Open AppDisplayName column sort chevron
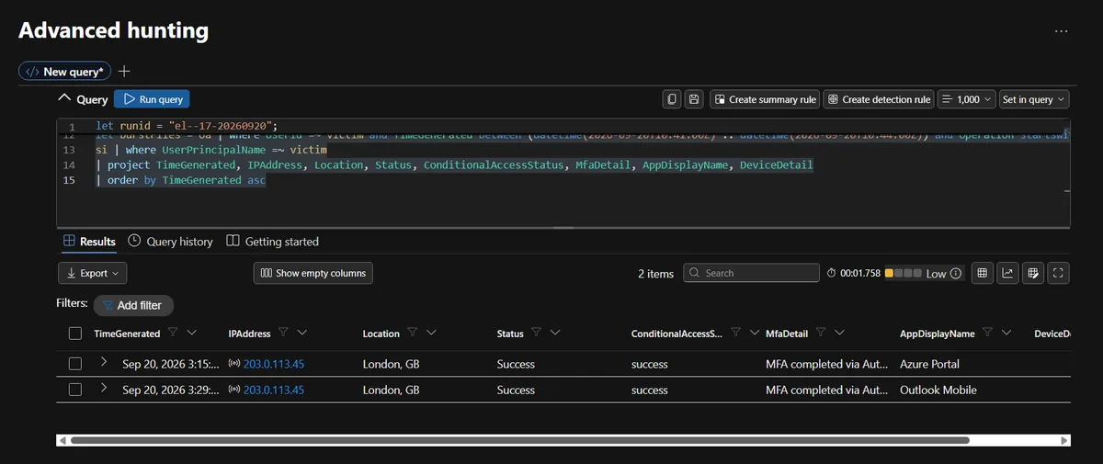1103x464 pixels. coord(1006,333)
